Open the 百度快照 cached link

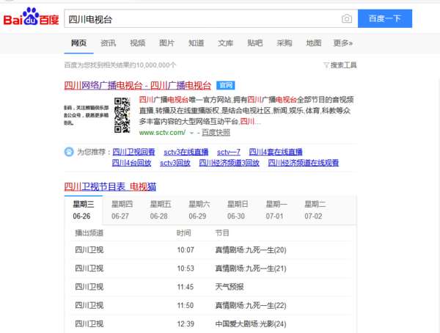[x=216, y=133]
